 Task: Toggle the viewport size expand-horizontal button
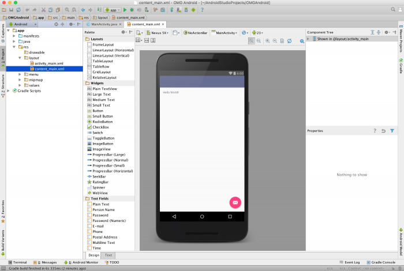click(147, 40)
